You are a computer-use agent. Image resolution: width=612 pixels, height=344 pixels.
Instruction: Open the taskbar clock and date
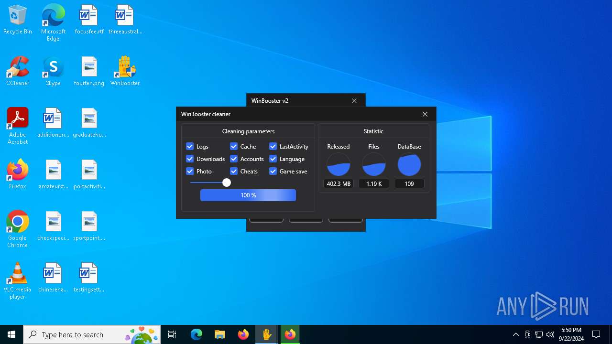coord(571,334)
